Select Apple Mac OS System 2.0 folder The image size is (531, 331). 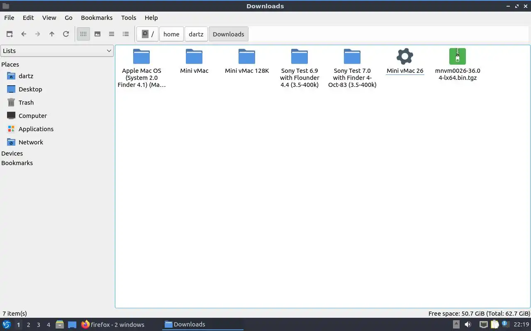pyautogui.click(x=141, y=68)
